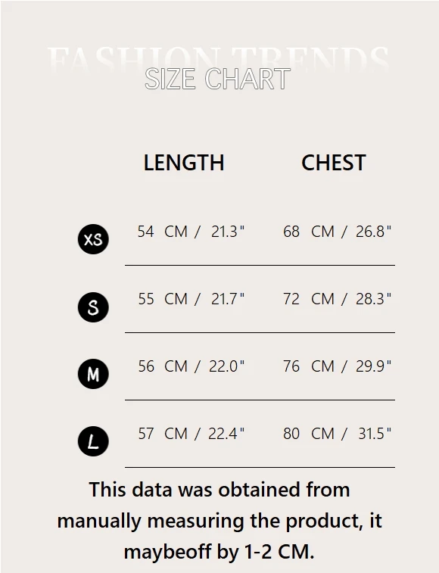
Task: Select XS length 54 CM value
Action: (162, 232)
